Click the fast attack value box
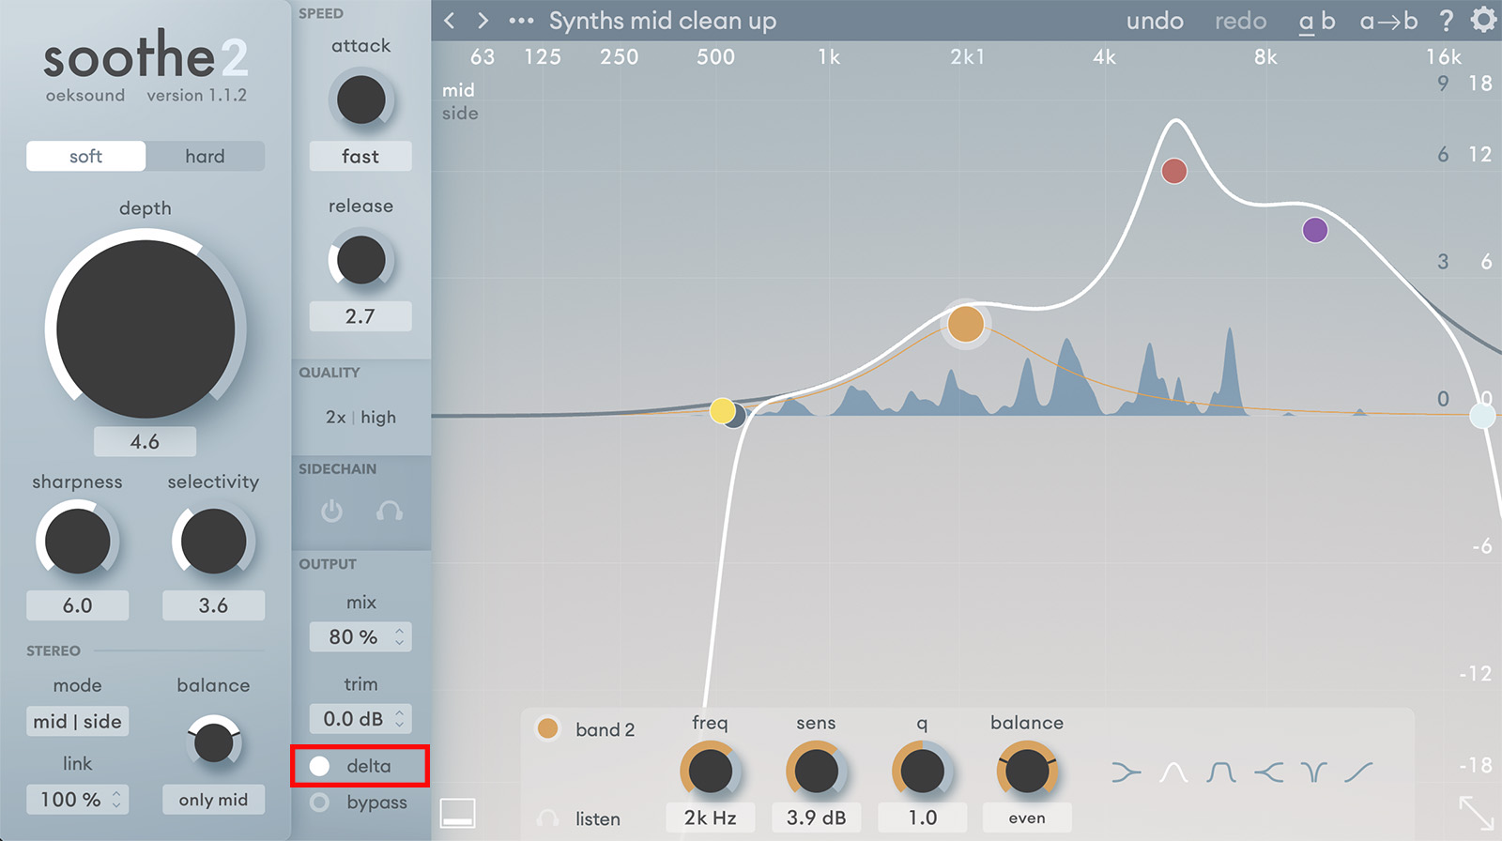 coord(360,156)
